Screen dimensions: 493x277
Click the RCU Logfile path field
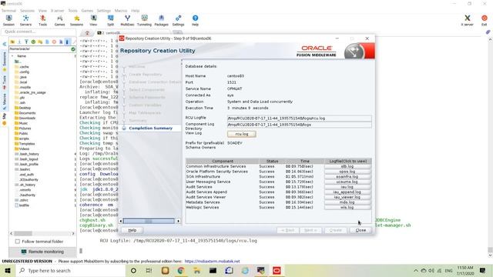click(299, 118)
